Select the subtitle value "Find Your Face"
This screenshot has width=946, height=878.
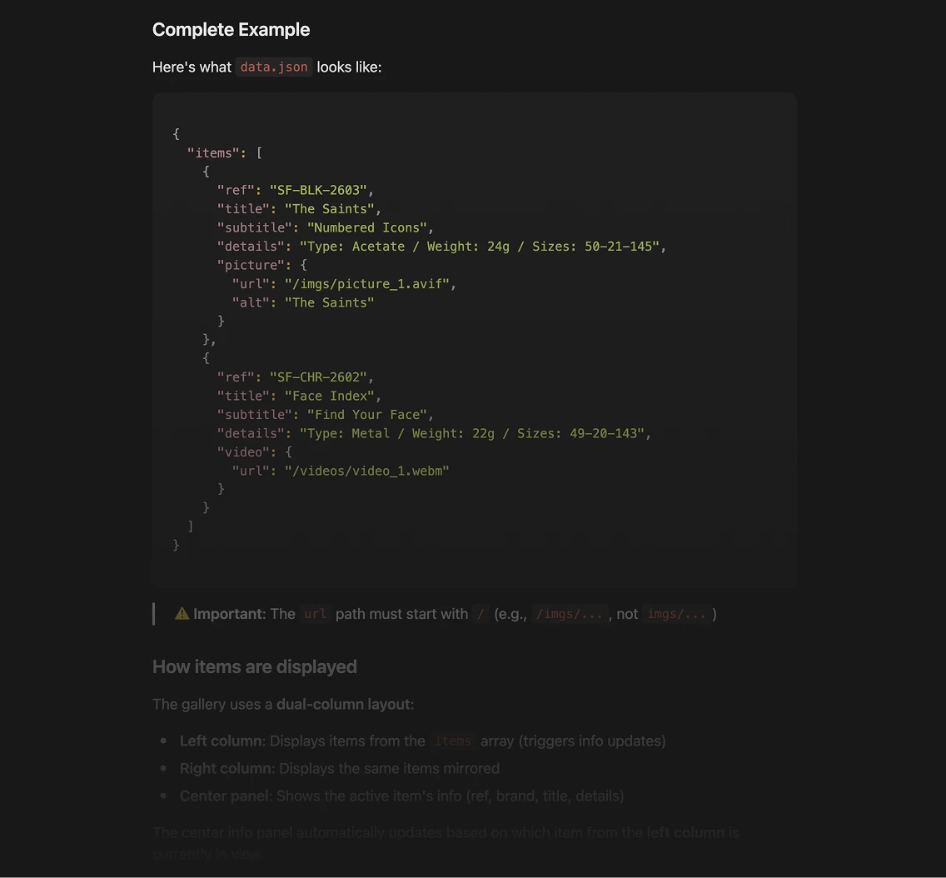click(x=366, y=415)
